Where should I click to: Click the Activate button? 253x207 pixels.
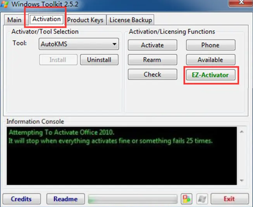click(x=153, y=45)
